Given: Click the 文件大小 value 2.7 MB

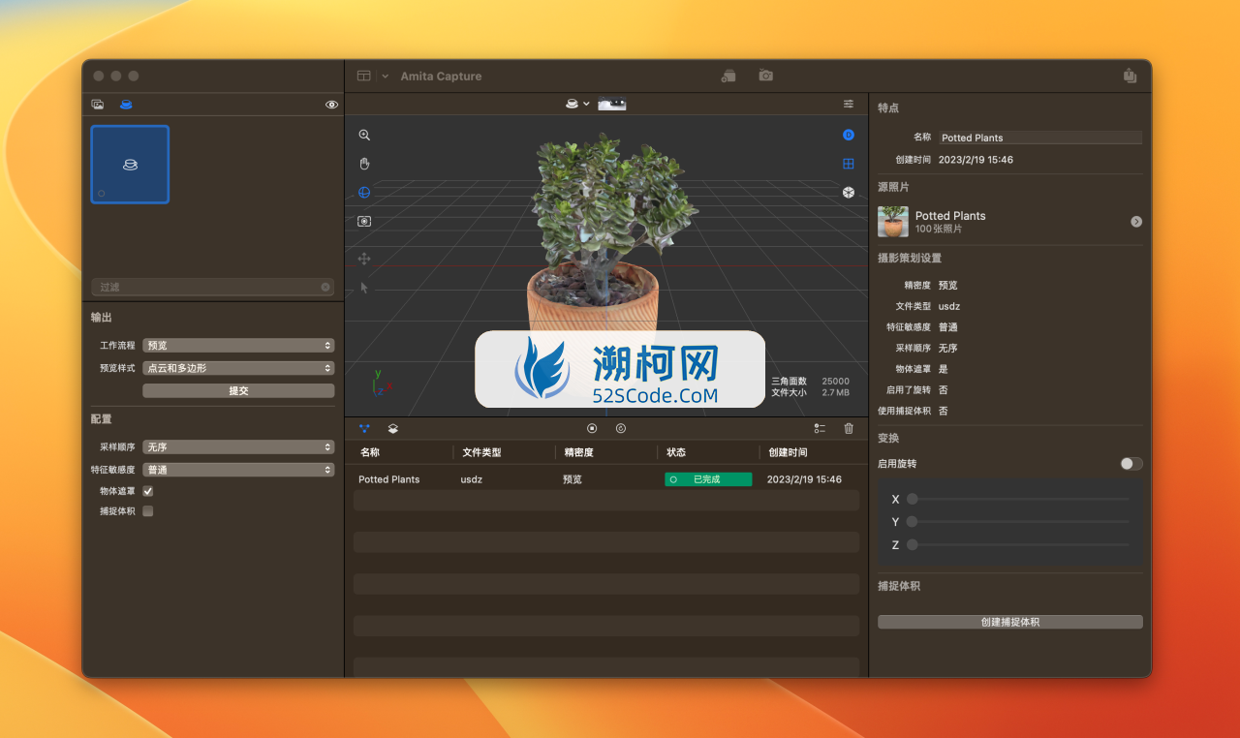Looking at the screenshot, I should click(x=835, y=392).
